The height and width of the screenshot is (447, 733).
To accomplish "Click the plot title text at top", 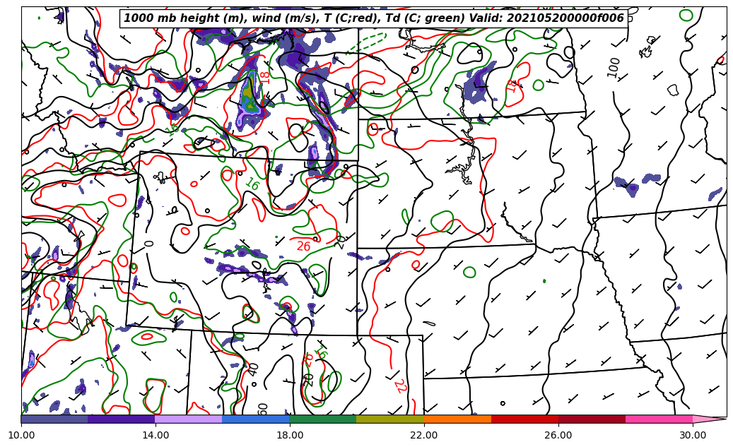I will click(x=374, y=18).
